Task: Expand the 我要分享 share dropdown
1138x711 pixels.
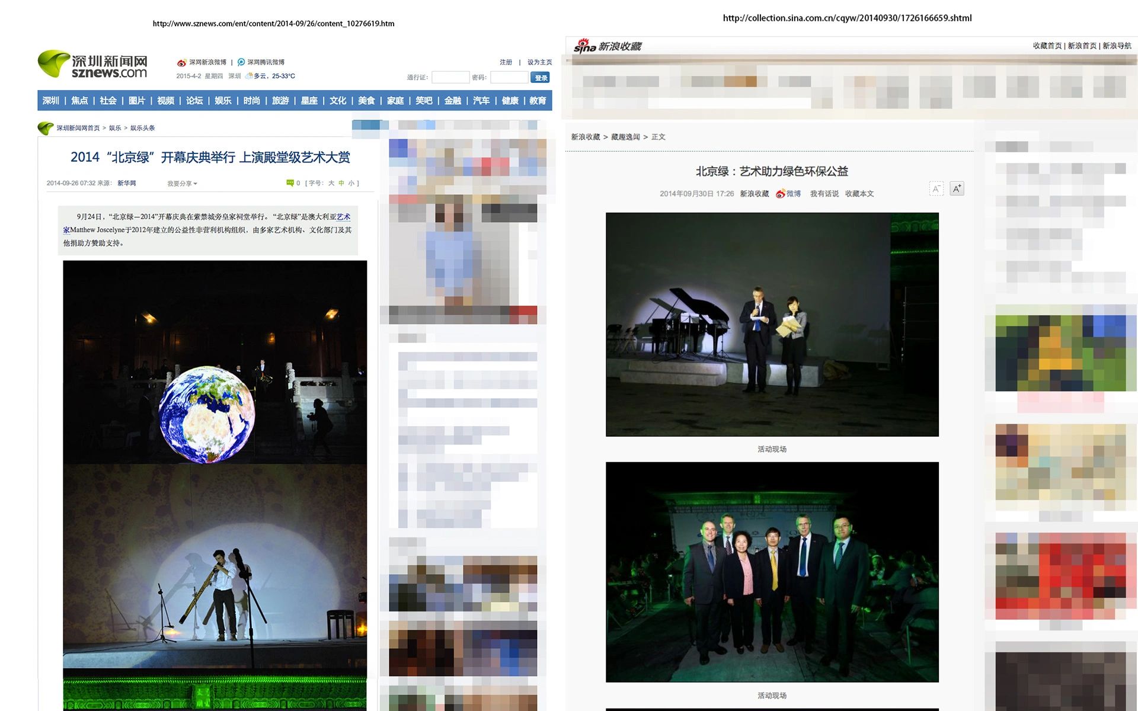Action: 182,184
